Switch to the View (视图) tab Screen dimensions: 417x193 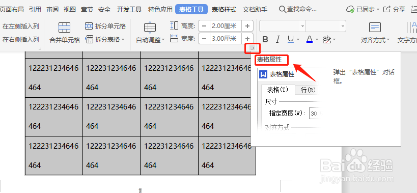point(70,10)
